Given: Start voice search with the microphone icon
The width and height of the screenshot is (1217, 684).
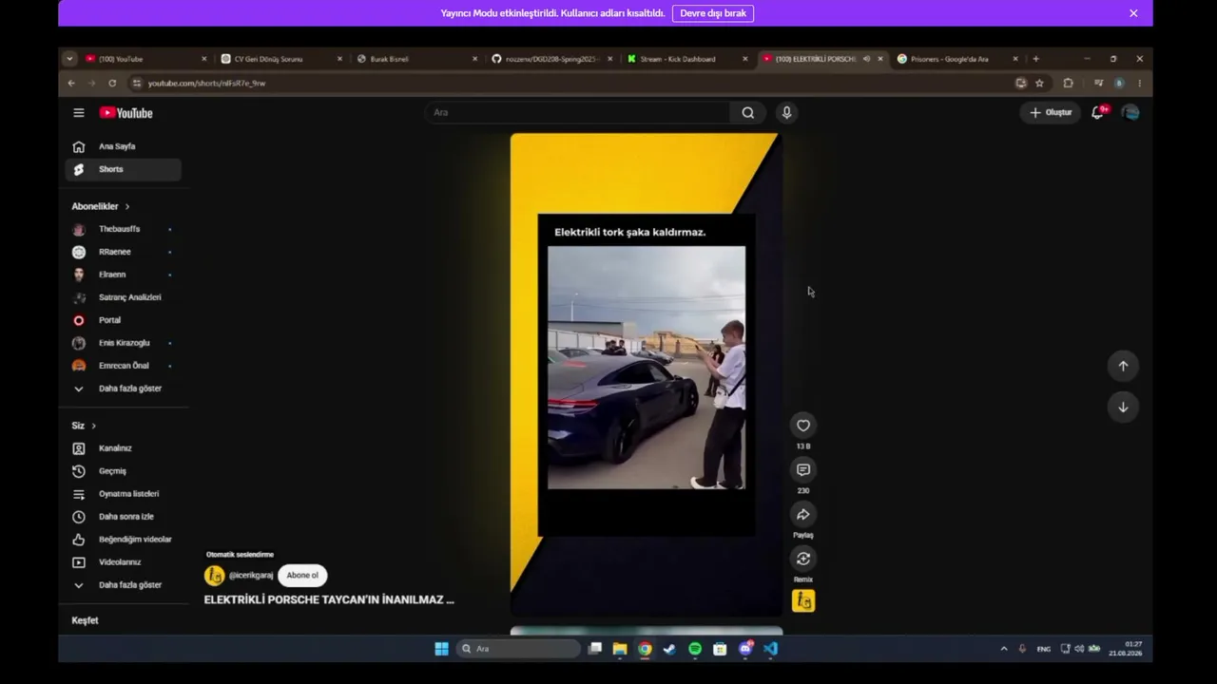Looking at the screenshot, I should pyautogui.click(x=786, y=113).
